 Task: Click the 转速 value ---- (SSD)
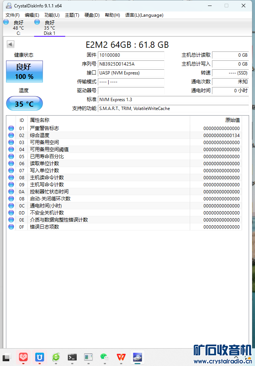click(230, 73)
